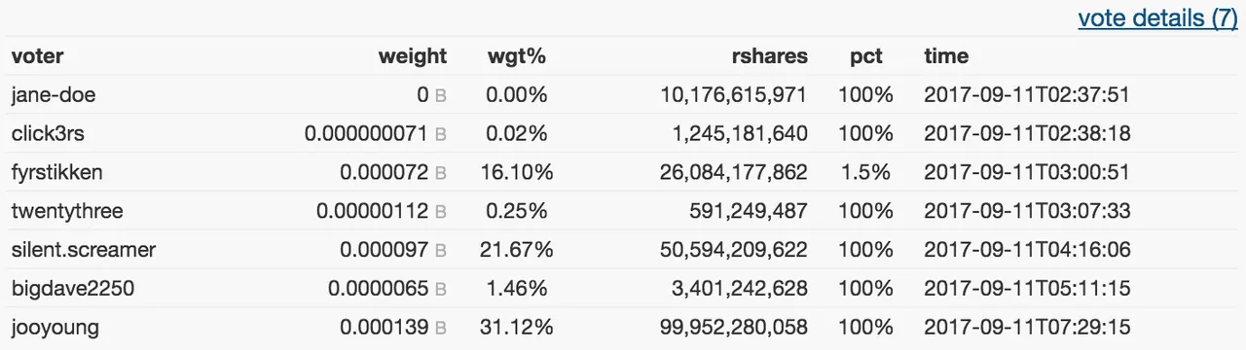Select voter jane-doe
Image resolution: width=1246 pixels, height=350 pixels.
click(54, 94)
